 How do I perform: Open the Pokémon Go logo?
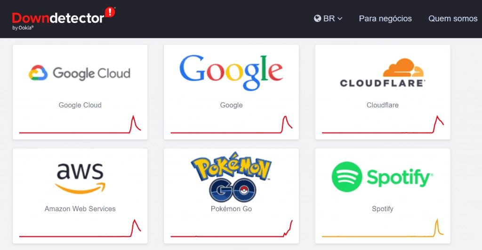point(231,177)
